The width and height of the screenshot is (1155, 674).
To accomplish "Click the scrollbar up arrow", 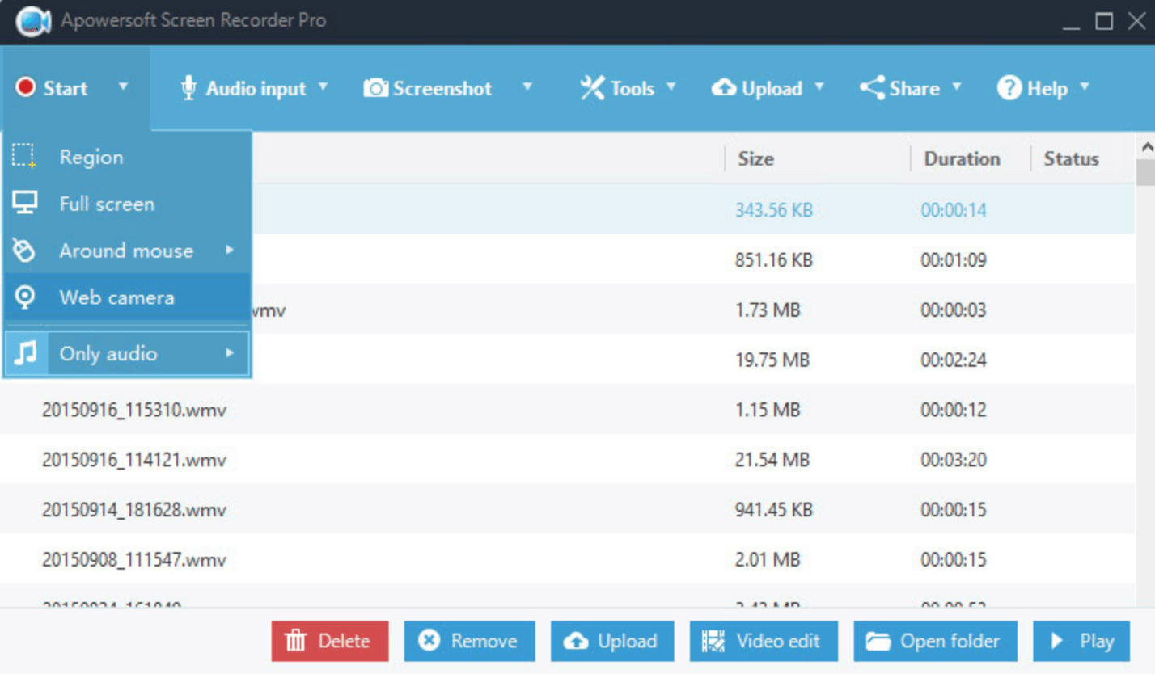I will click(x=1146, y=147).
